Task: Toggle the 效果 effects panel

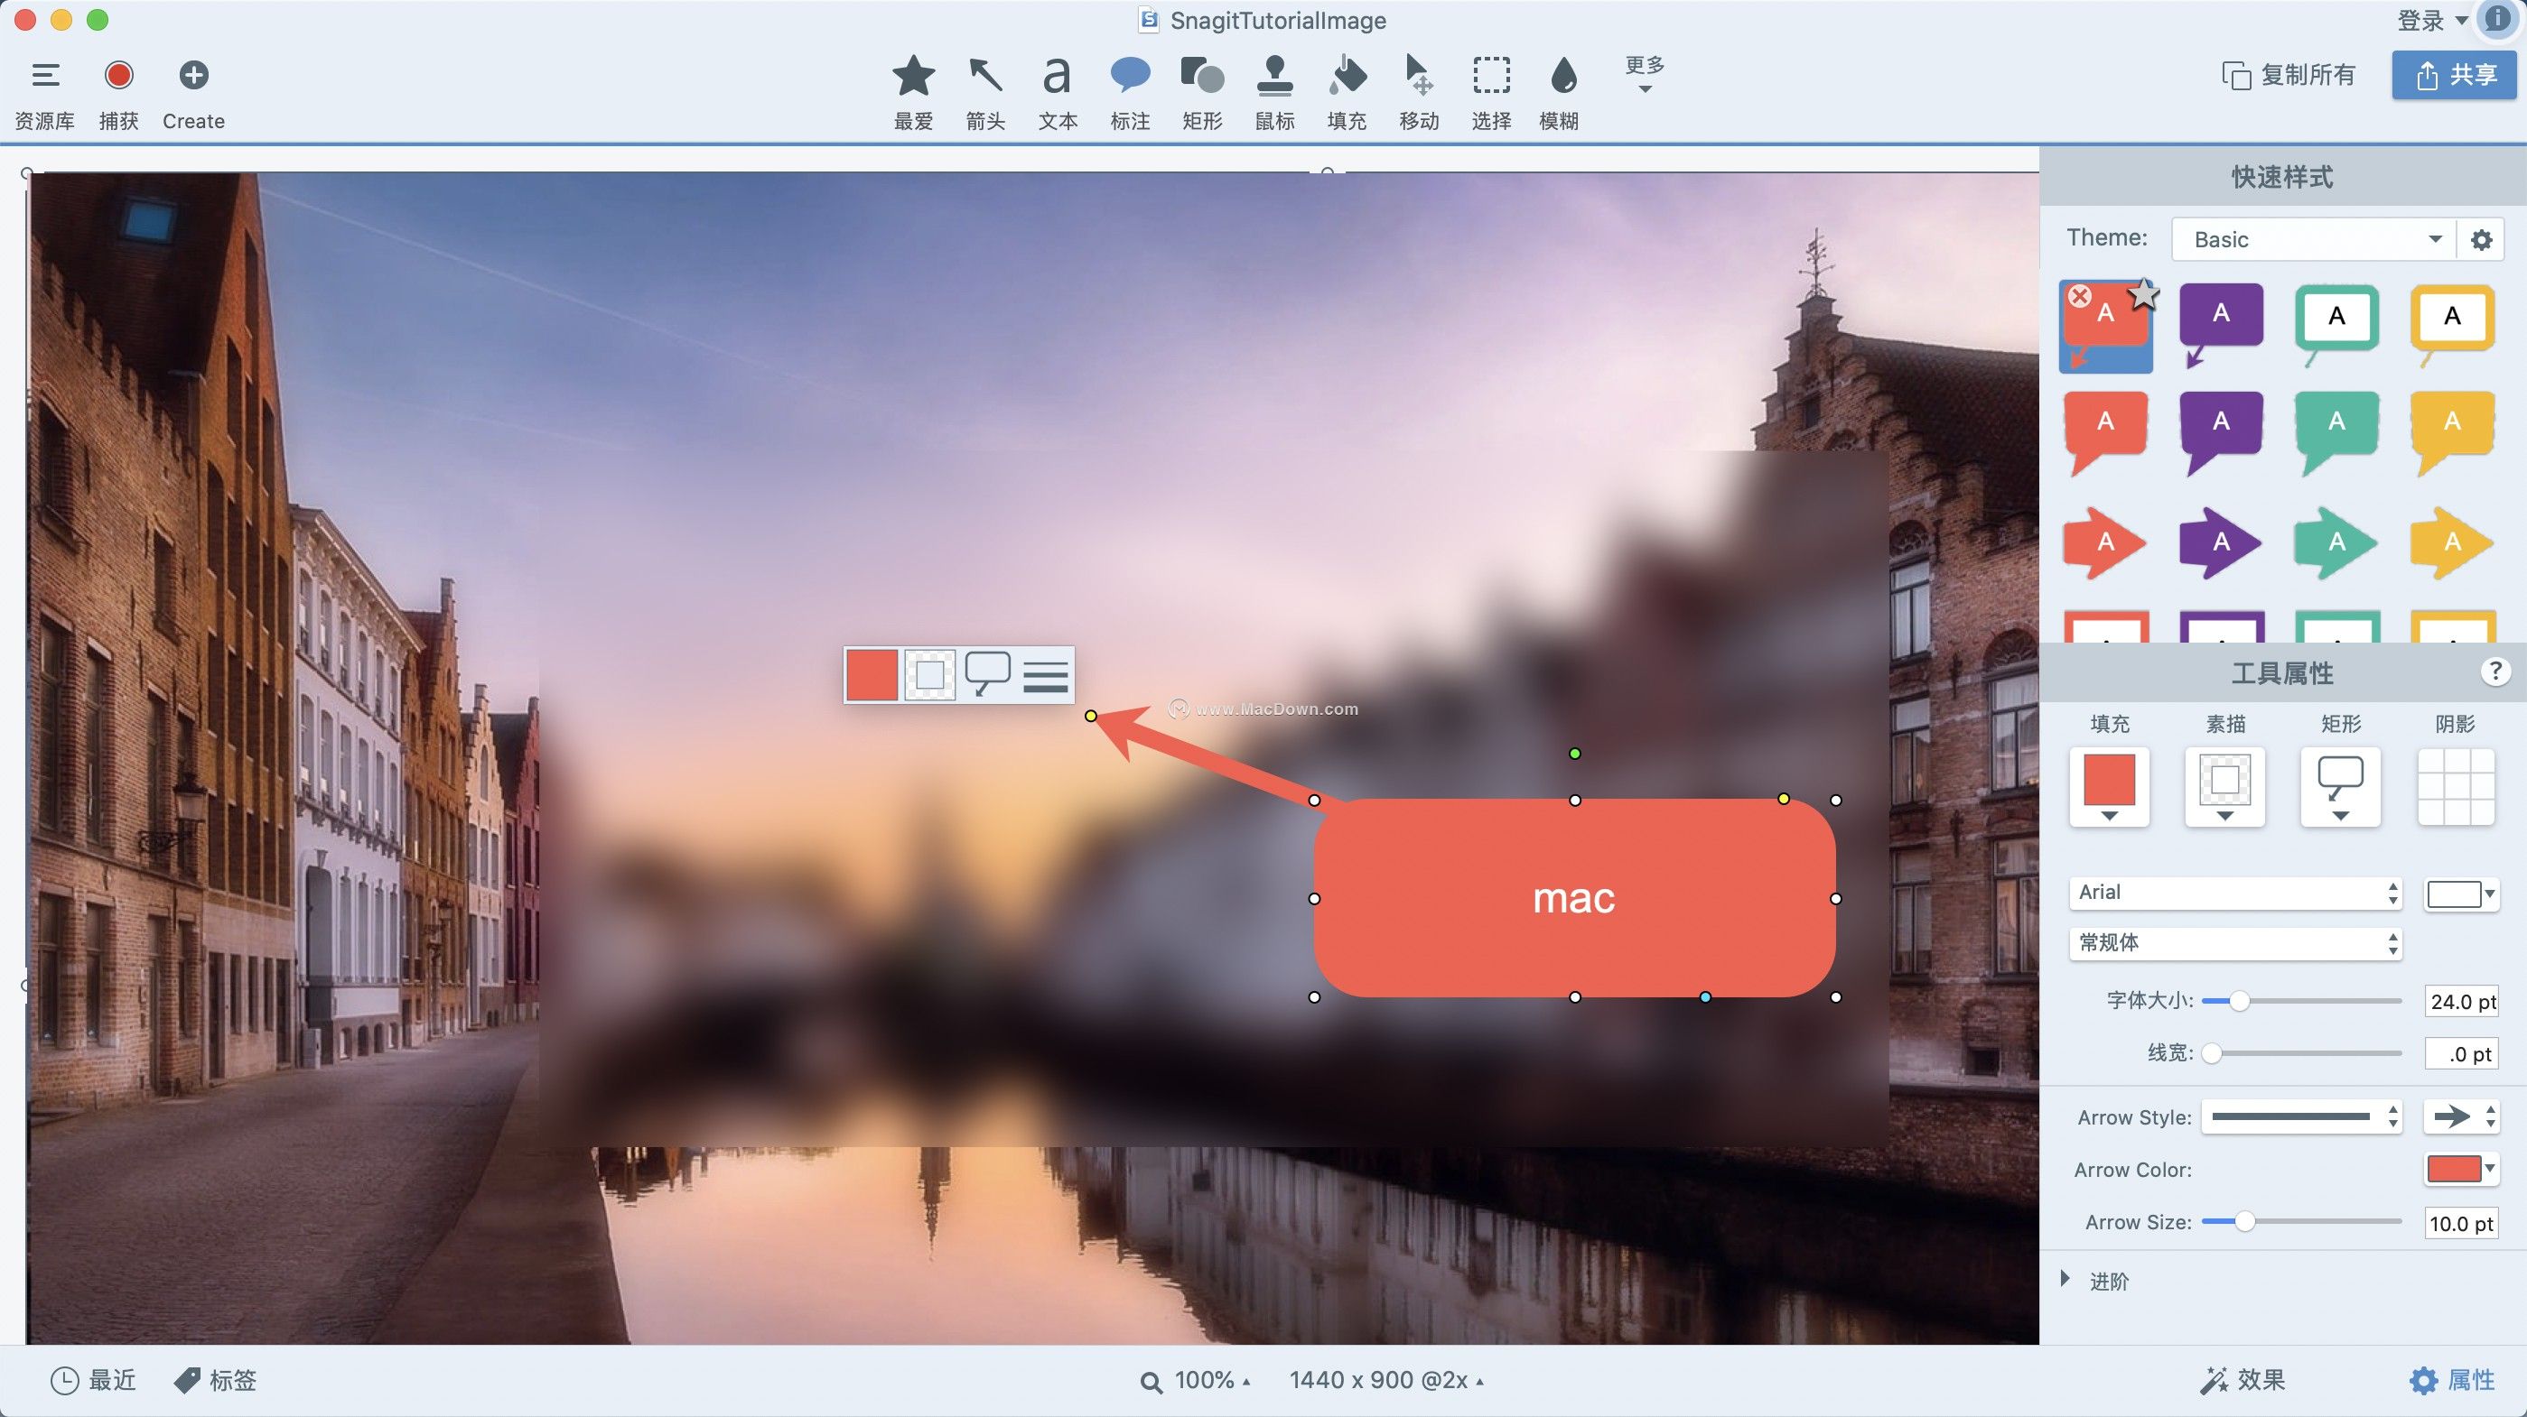Action: (x=2243, y=1380)
